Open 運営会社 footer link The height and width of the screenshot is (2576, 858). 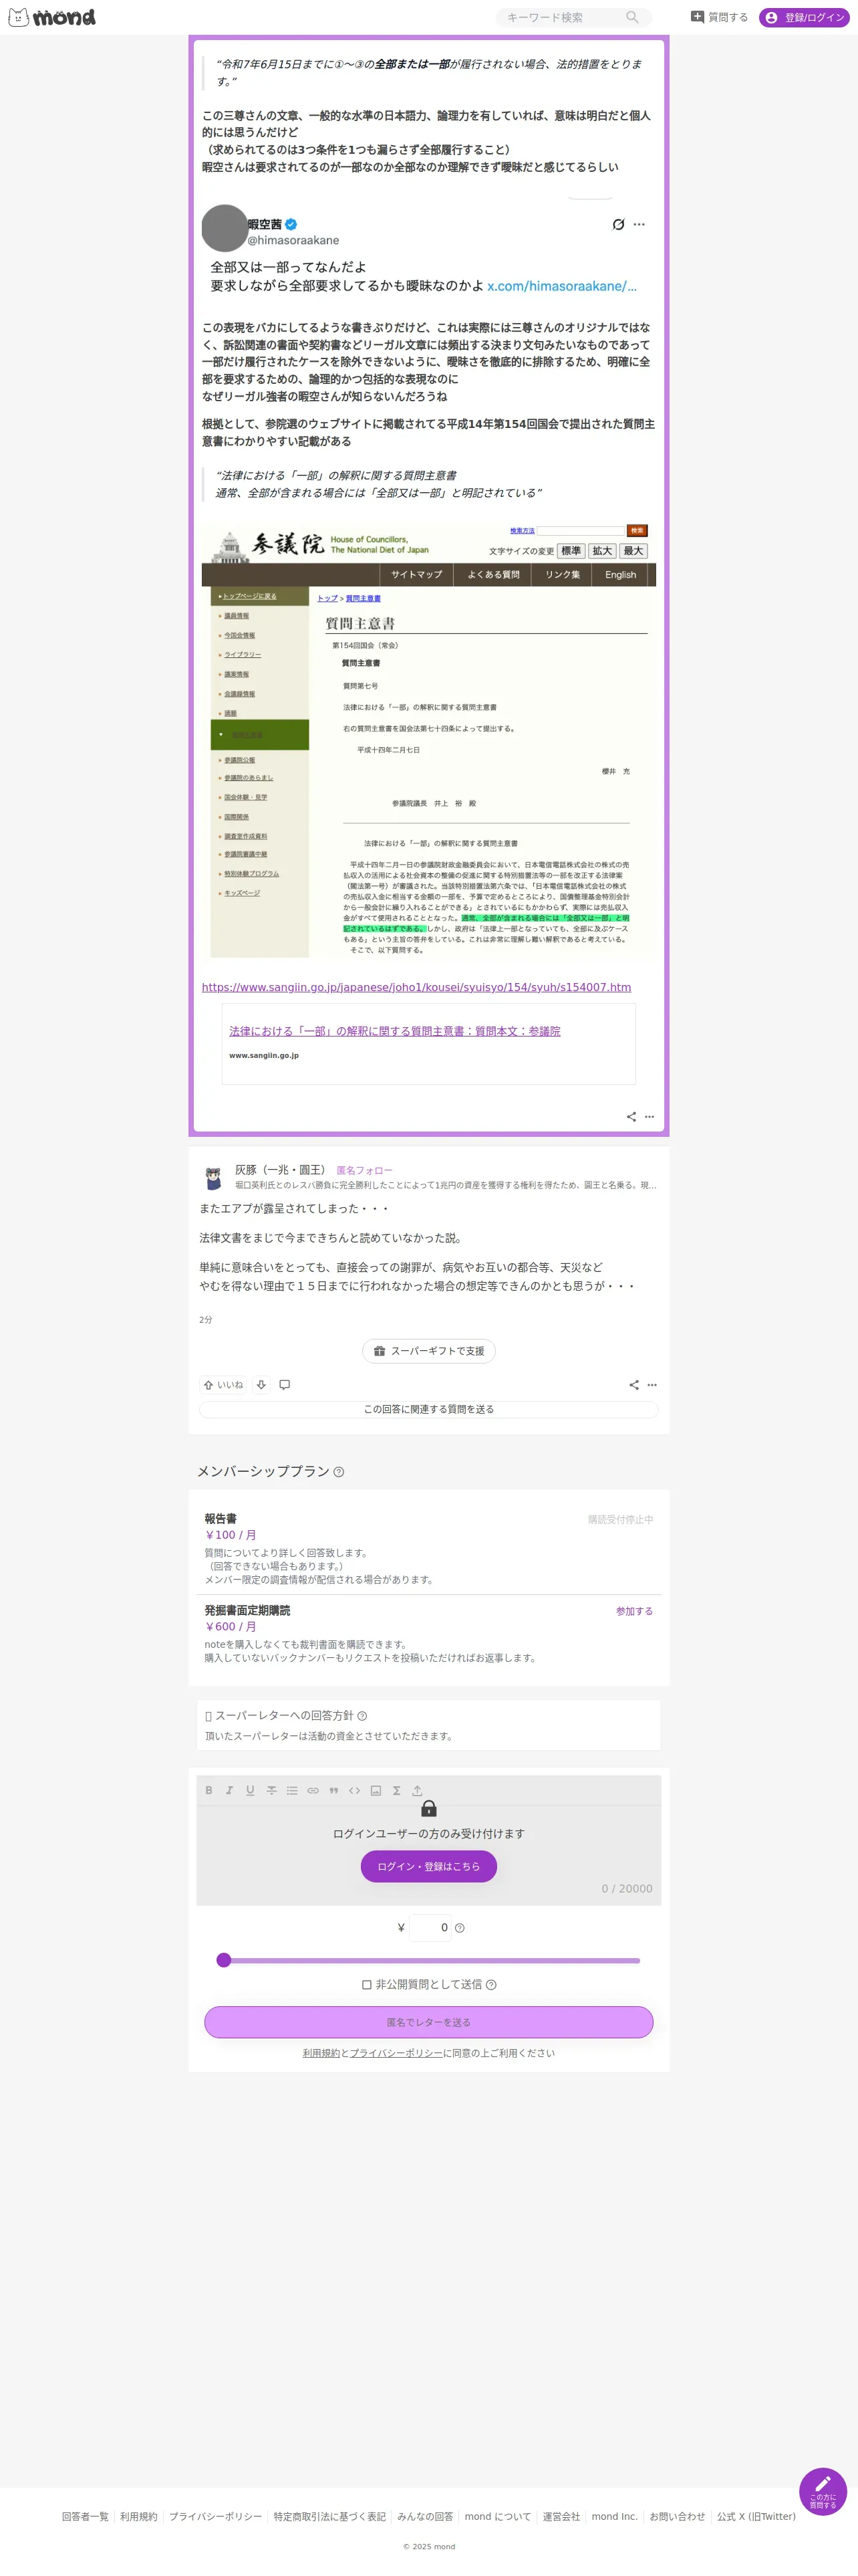561,2516
